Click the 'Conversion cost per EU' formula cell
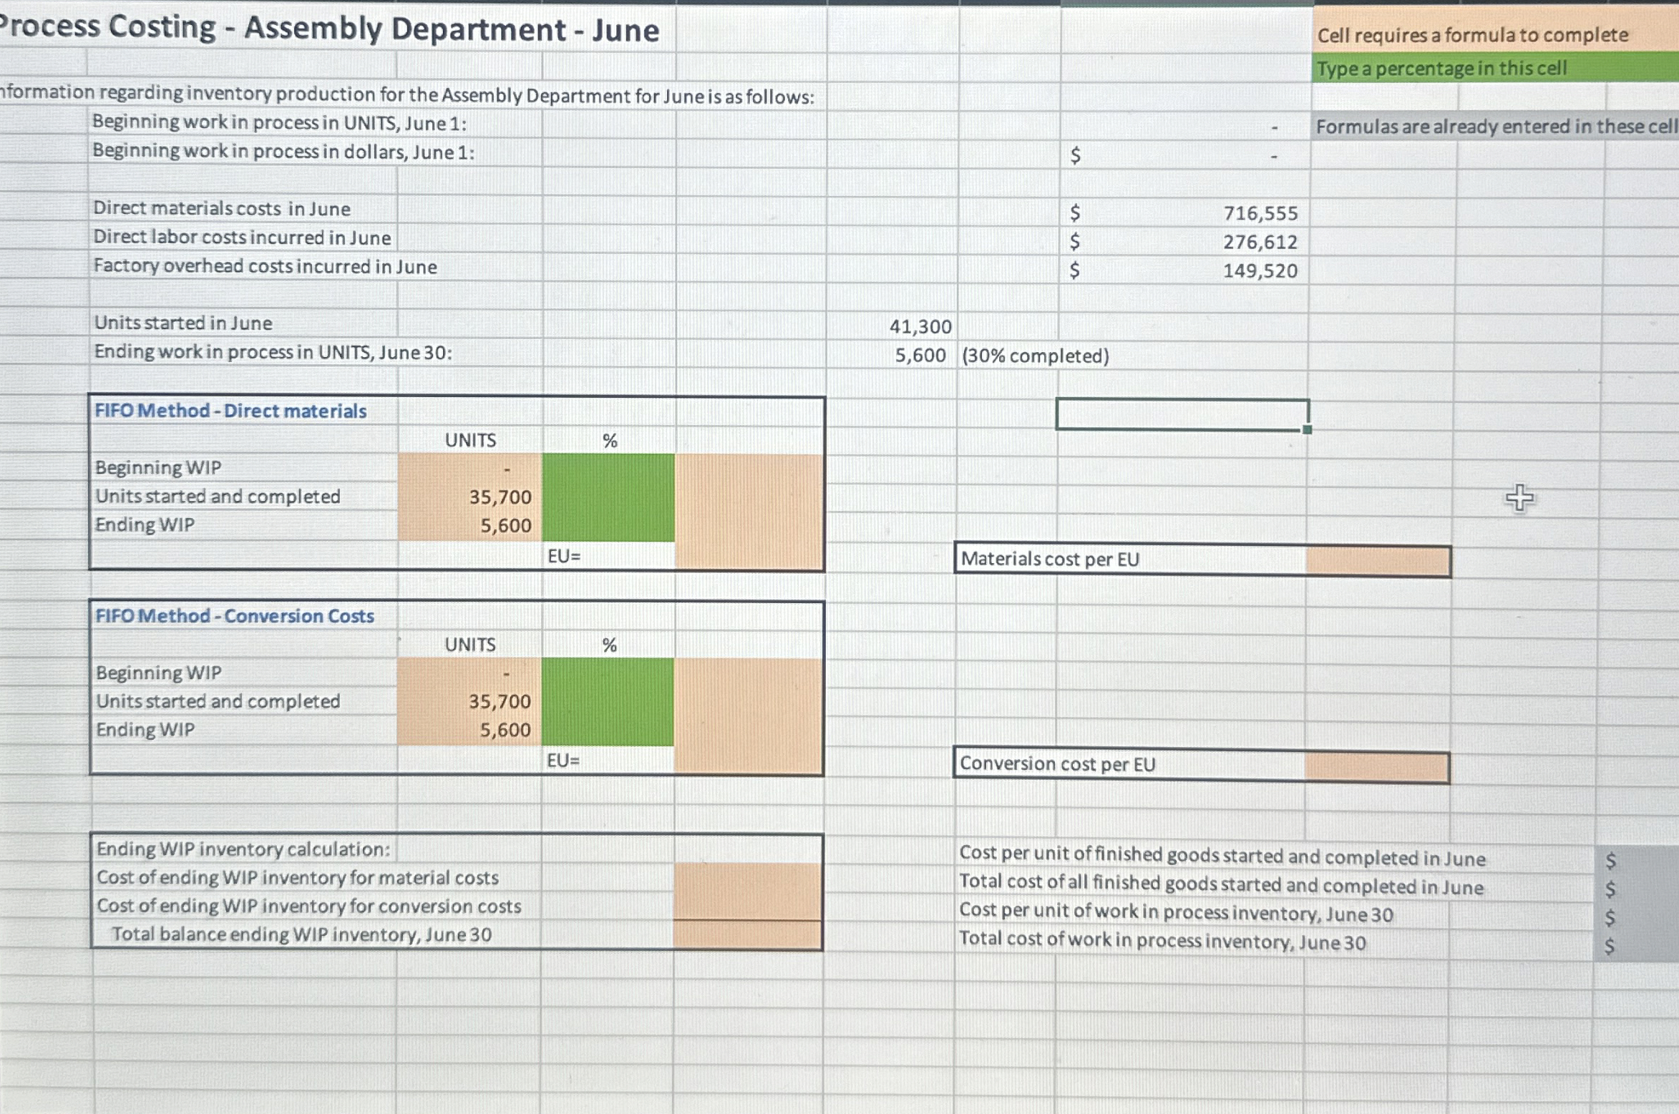Viewport: 1679px width, 1114px height. click(x=1376, y=766)
